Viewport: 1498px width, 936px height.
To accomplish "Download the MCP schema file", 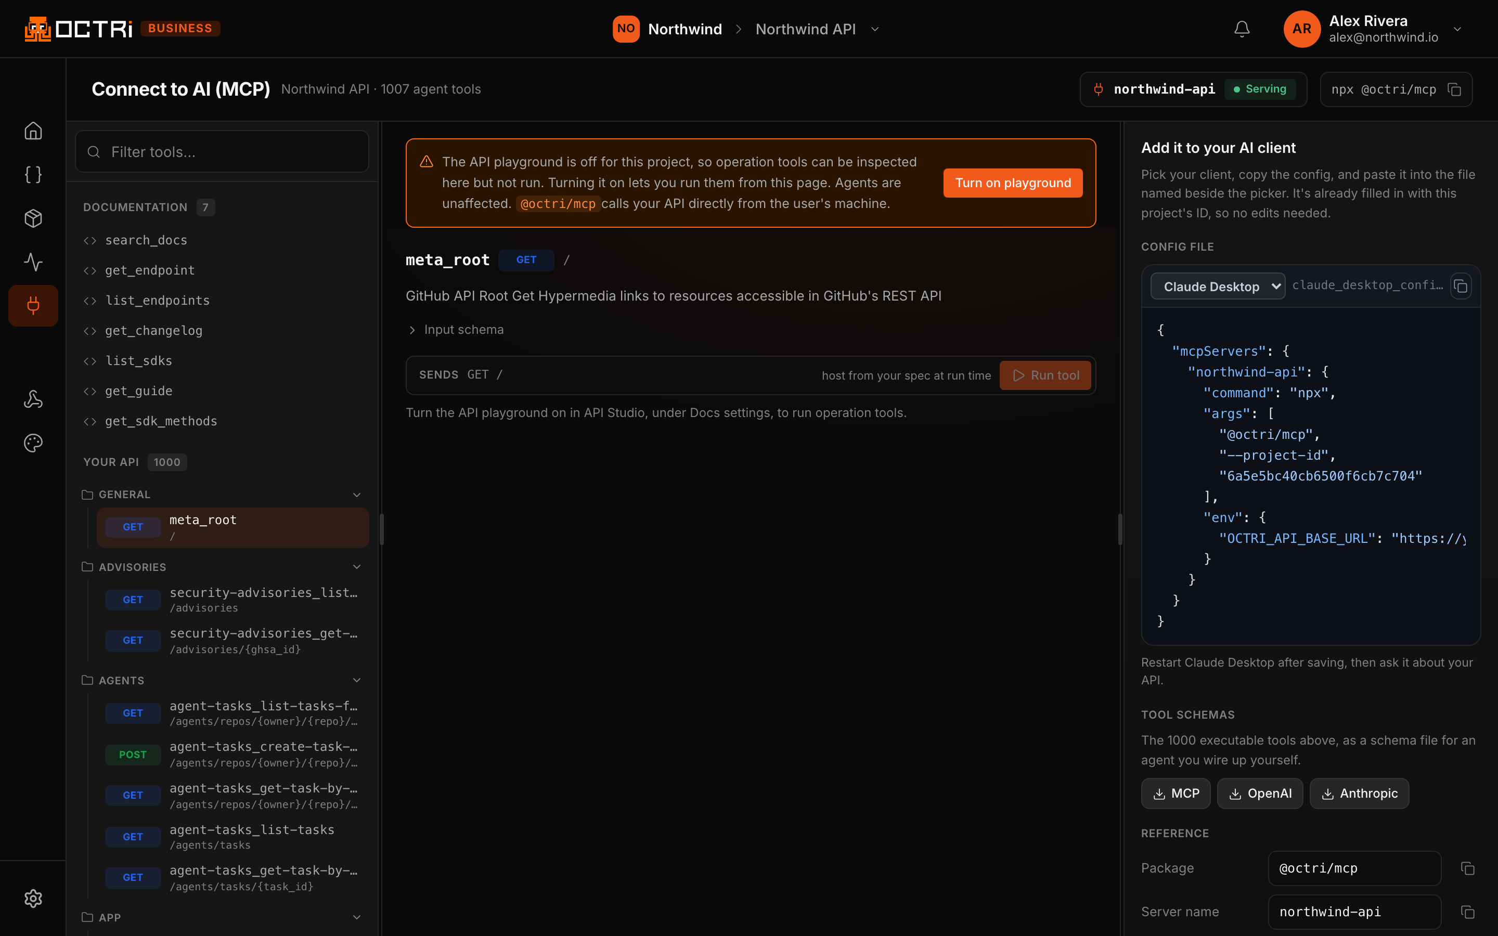I will click(1176, 794).
